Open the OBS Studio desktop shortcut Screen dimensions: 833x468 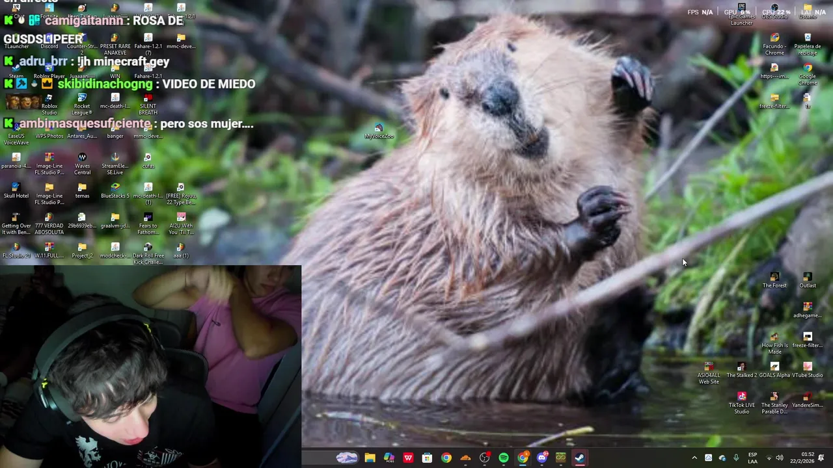tap(774, 12)
